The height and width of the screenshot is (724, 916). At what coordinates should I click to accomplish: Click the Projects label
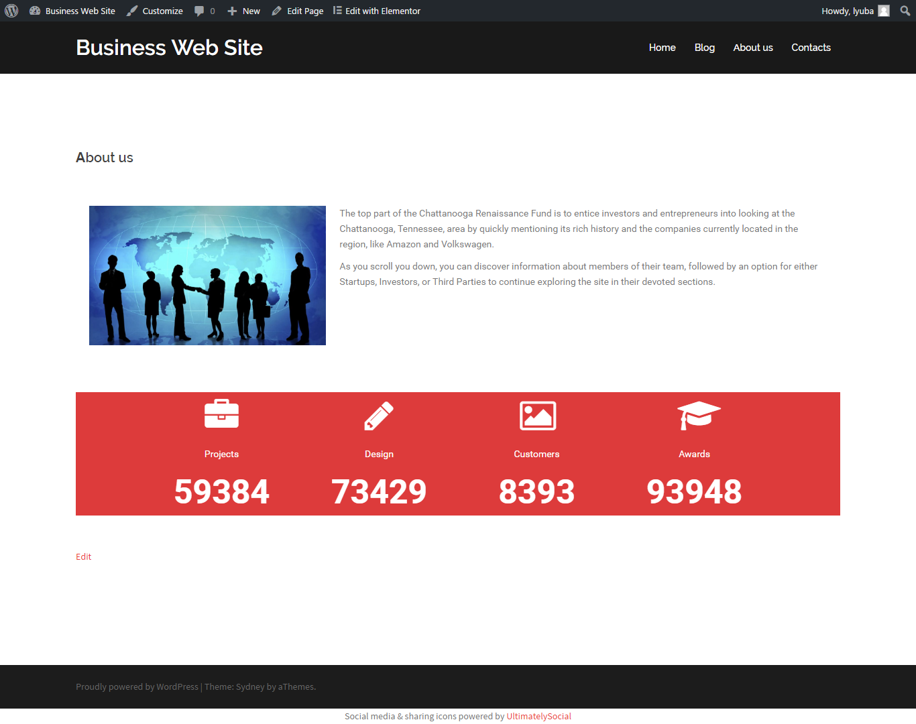coord(221,454)
